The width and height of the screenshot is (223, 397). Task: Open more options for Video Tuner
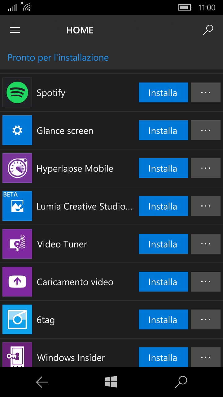[x=206, y=244]
